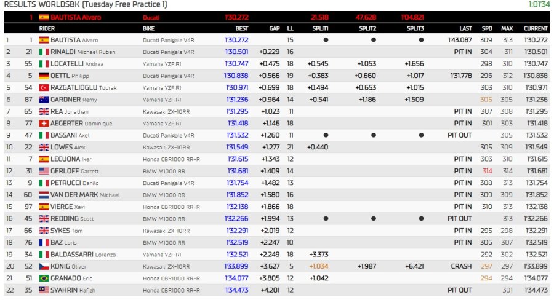Screen dimensions: 554x300
Task: Click the Split 3 dot in REDDING's row
Action: (x=421, y=218)
